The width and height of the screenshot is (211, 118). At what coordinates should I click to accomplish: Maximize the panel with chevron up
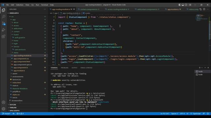click(x=205, y=68)
